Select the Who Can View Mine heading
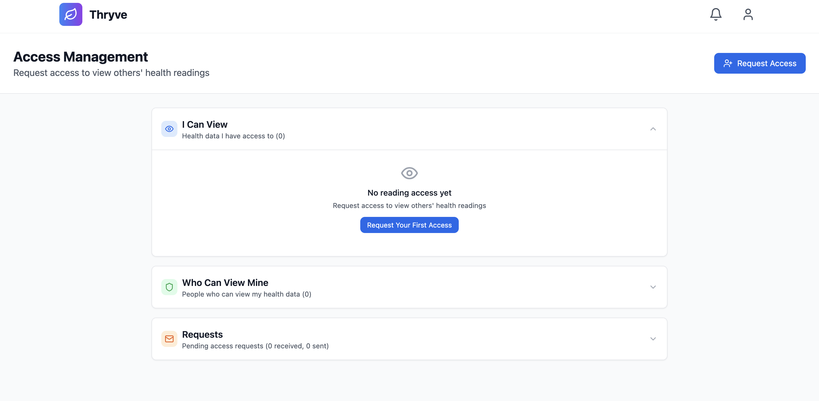819x401 pixels. (225, 282)
